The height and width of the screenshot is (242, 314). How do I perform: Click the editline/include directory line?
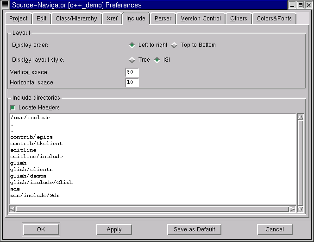[x=37, y=156]
